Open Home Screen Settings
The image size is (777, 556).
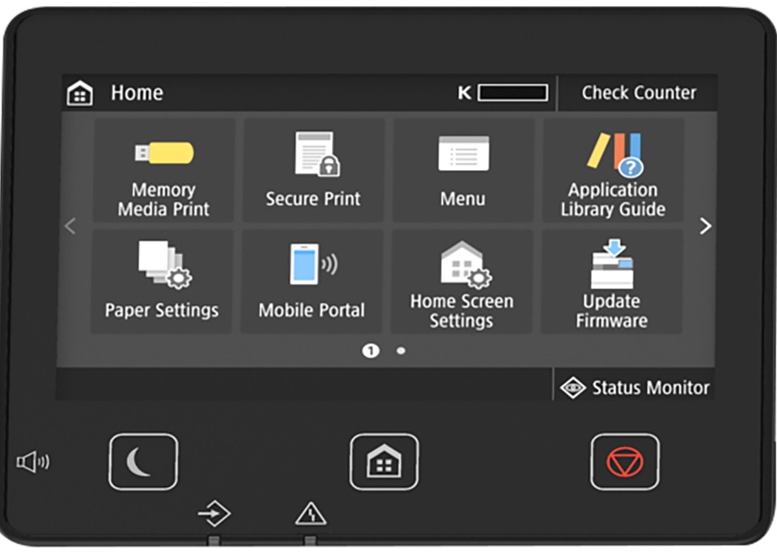(461, 282)
